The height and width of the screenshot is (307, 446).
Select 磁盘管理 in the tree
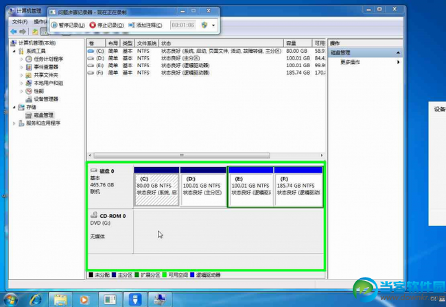(x=43, y=115)
